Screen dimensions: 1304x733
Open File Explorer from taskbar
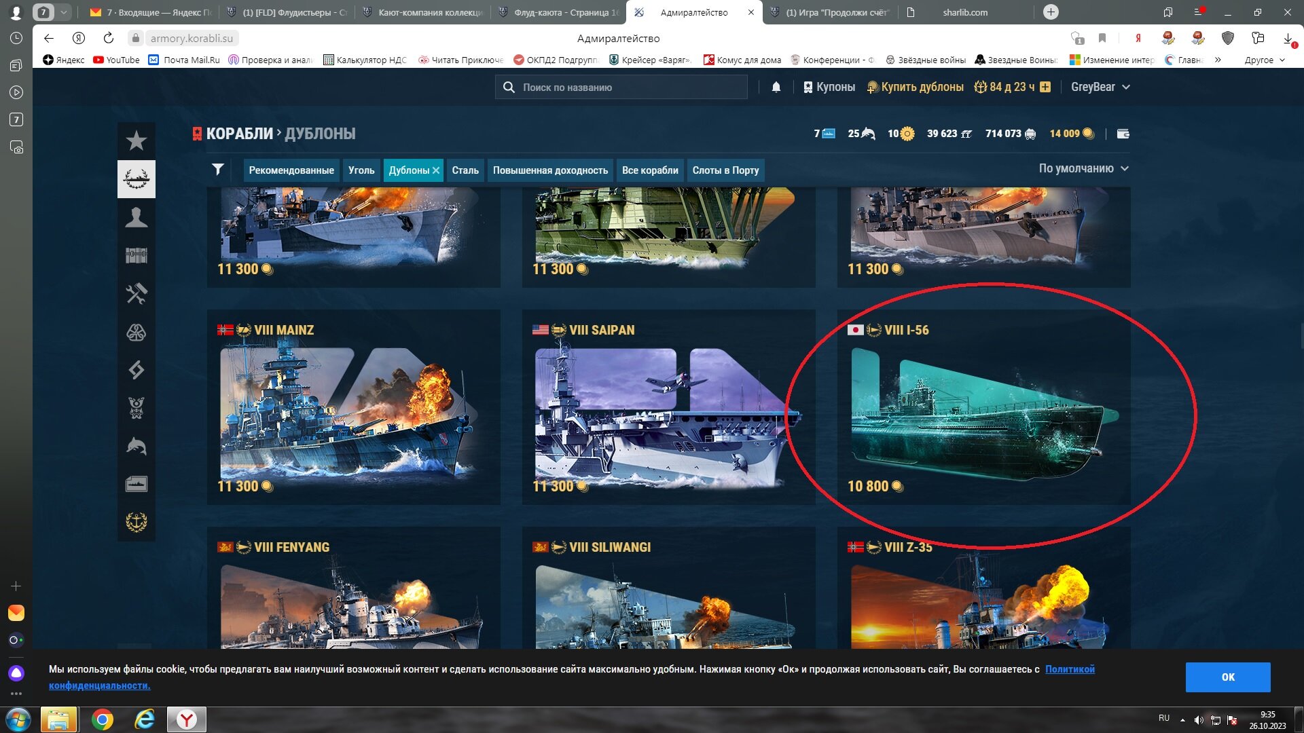(59, 719)
